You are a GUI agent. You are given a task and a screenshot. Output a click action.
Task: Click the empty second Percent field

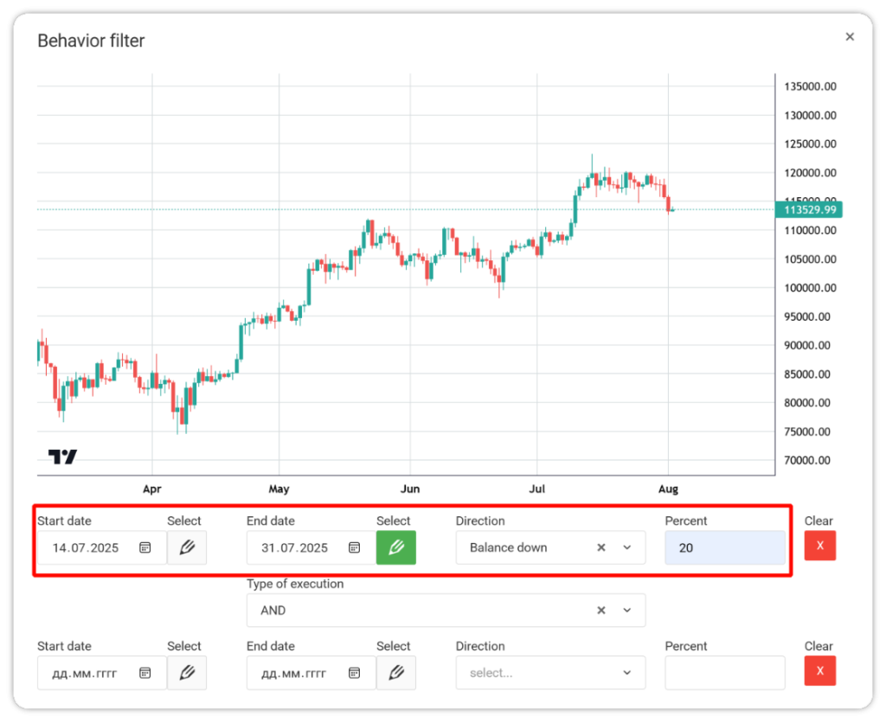(x=725, y=673)
